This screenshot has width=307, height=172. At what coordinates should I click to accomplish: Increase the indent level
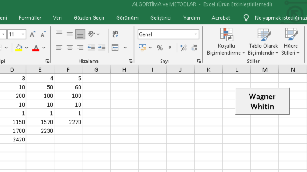(102, 48)
